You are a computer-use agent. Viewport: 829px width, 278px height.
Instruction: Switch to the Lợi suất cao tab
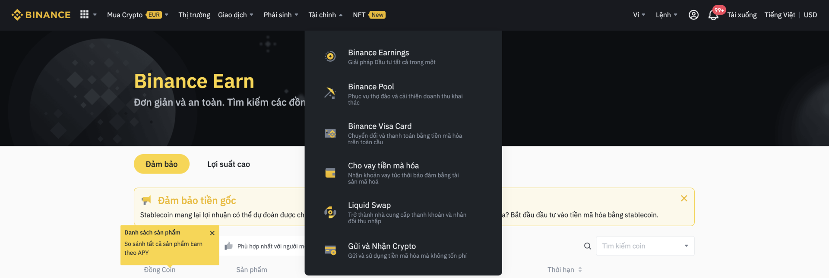coord(229,164)
